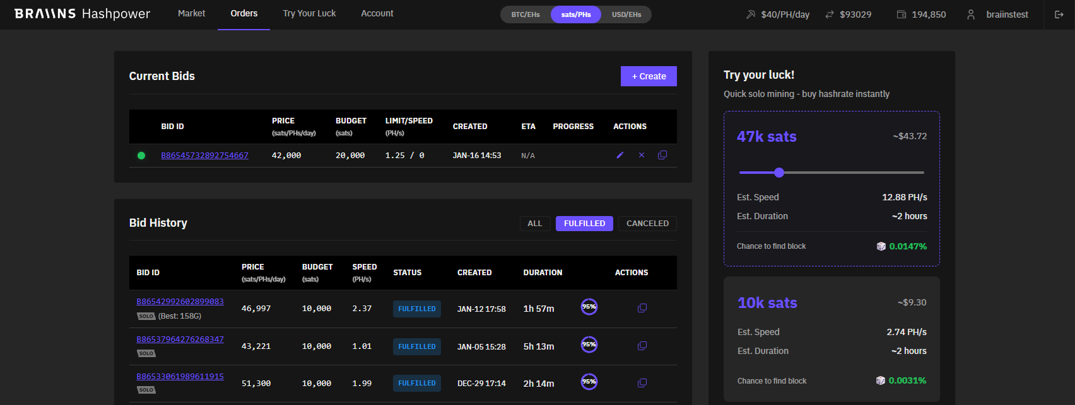Open bid link B86545732892754667
1075x405 pixels.
point(204,156)
